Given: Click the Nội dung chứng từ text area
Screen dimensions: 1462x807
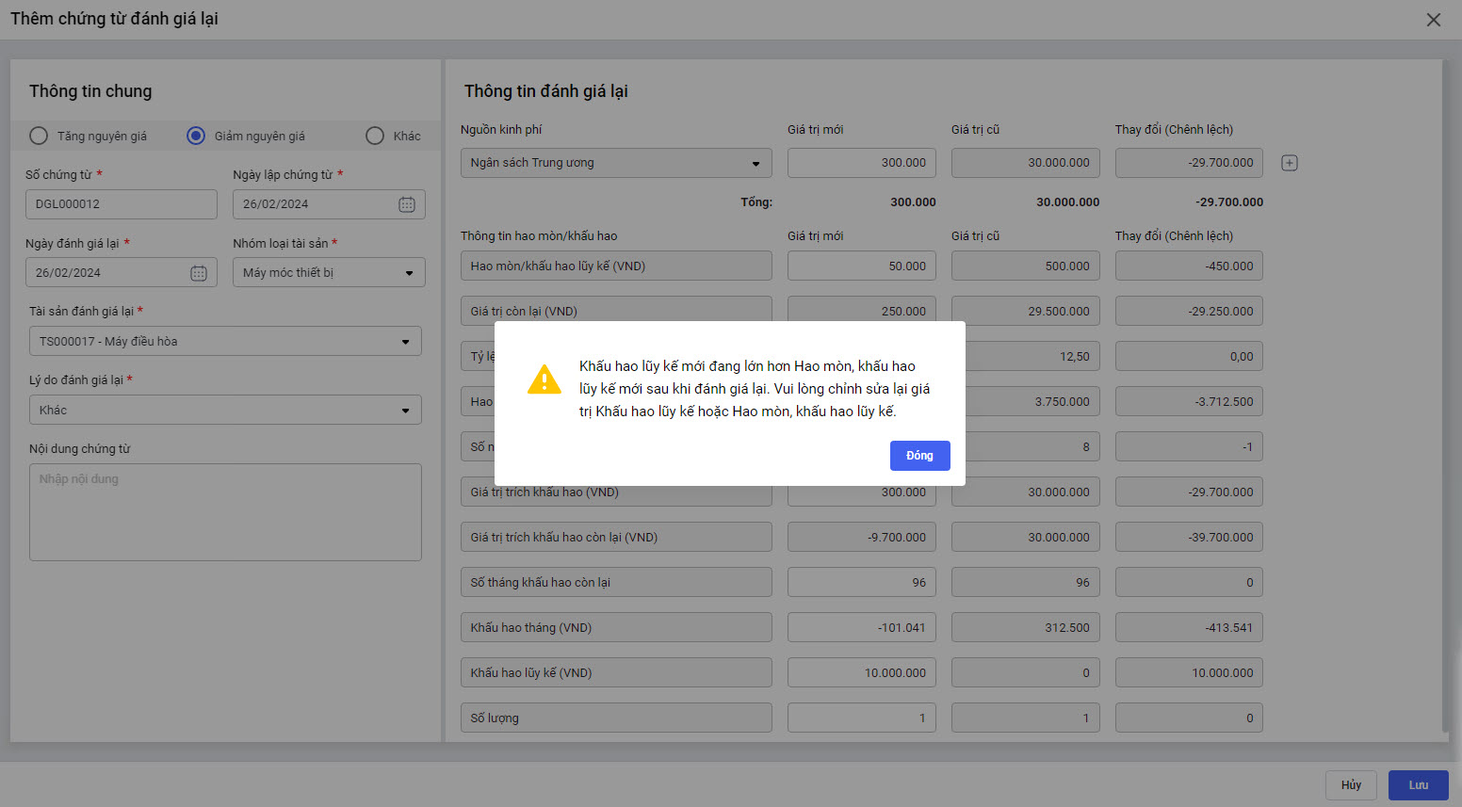Looking at the screenshot, I should click(225, 511).
